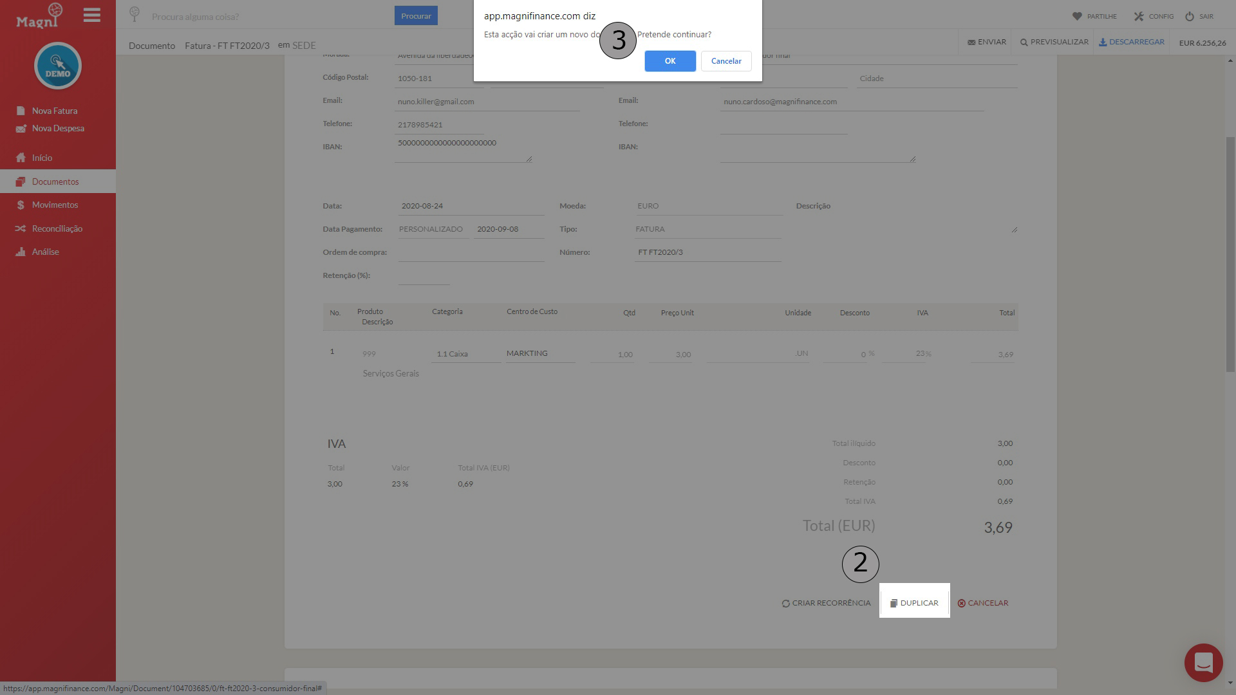Open the 1.1 Caixa category dropdown
1236x695 pixels.
[x=466, y=354]
